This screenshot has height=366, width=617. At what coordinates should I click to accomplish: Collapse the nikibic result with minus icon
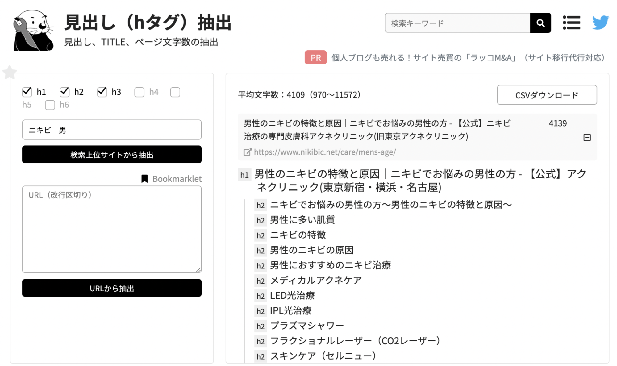tap(587, 138)
